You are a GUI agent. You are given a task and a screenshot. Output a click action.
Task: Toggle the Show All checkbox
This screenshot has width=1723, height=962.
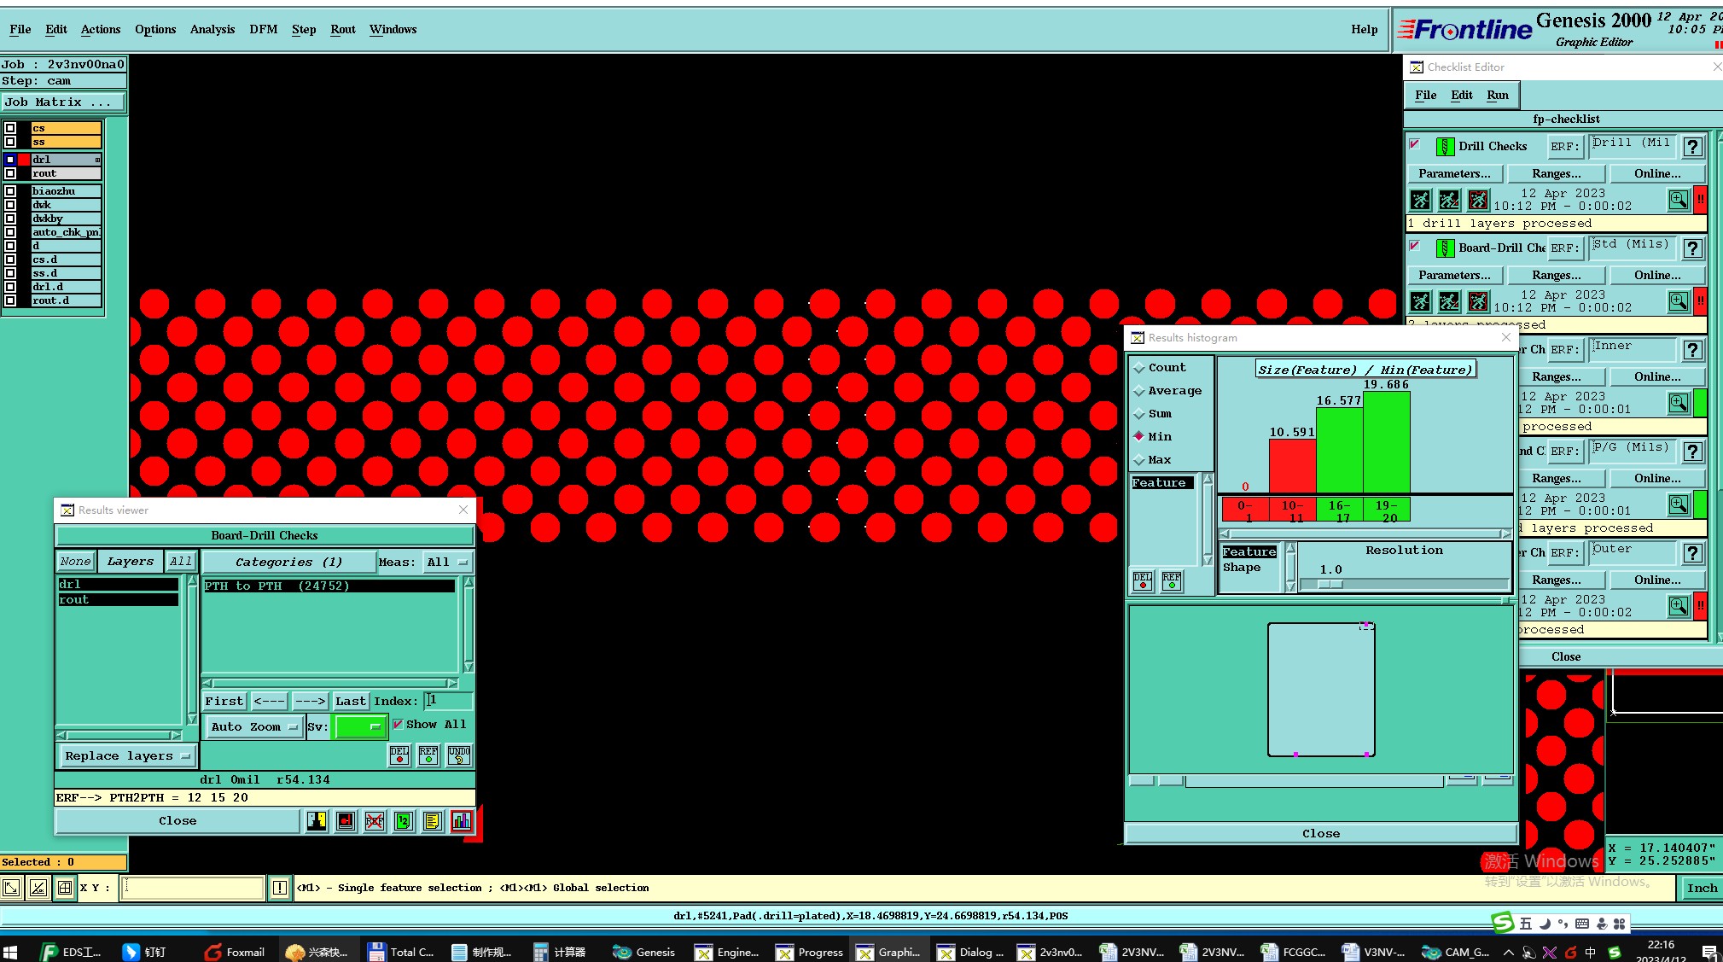[398, 725]
